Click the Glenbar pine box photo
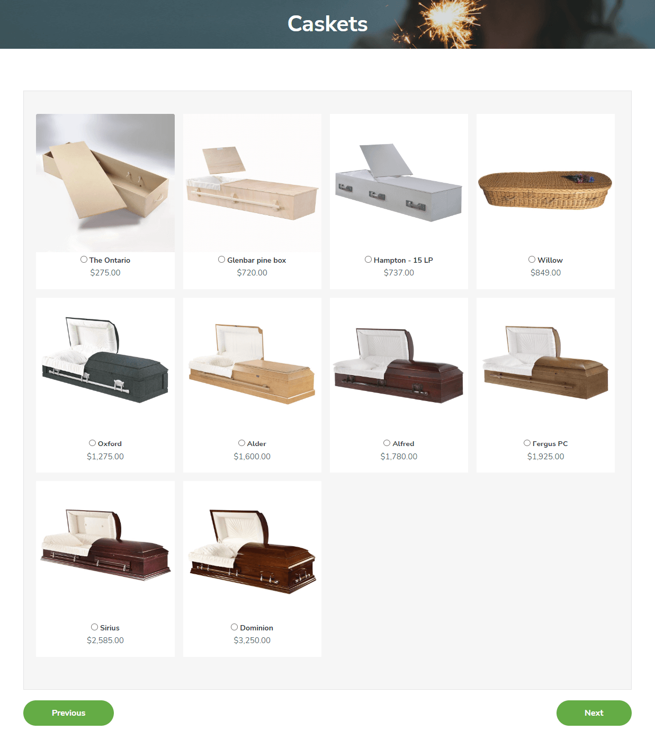Image resolution: width=655 pixels, height=739 pixels. 252,183
